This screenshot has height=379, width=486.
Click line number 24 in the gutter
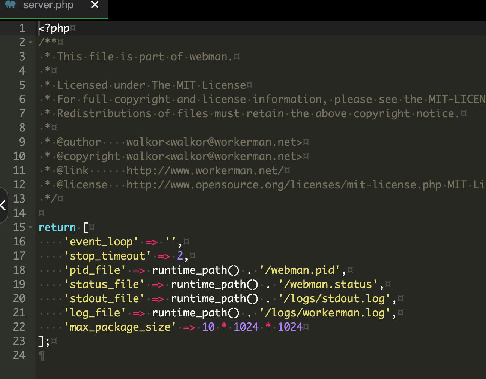point(19,355)
